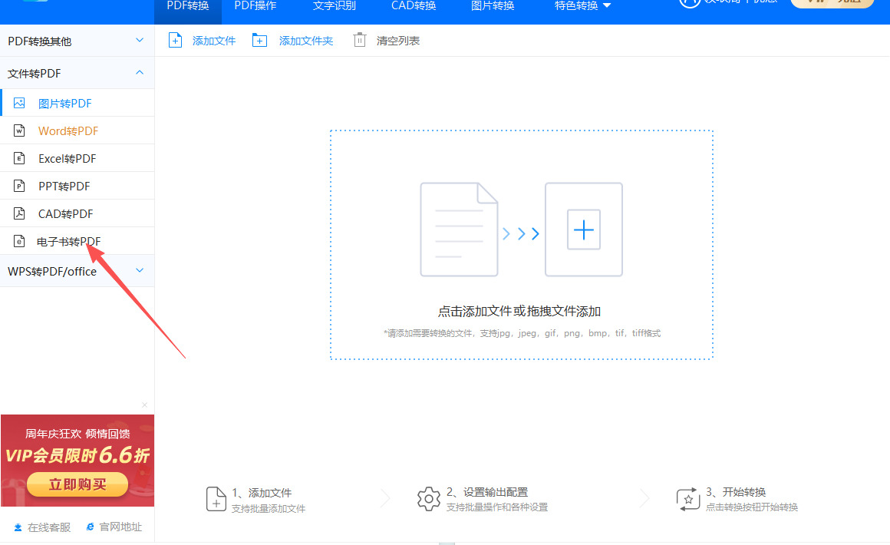This screenshot has width=890, height=545.
Task: Open 在线客服 link
Action: pos(49,527)
